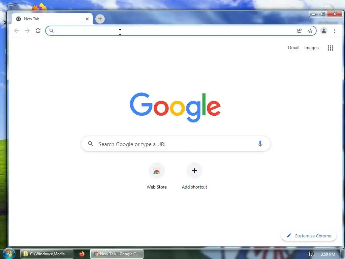Reload the current page

[38, 31]
